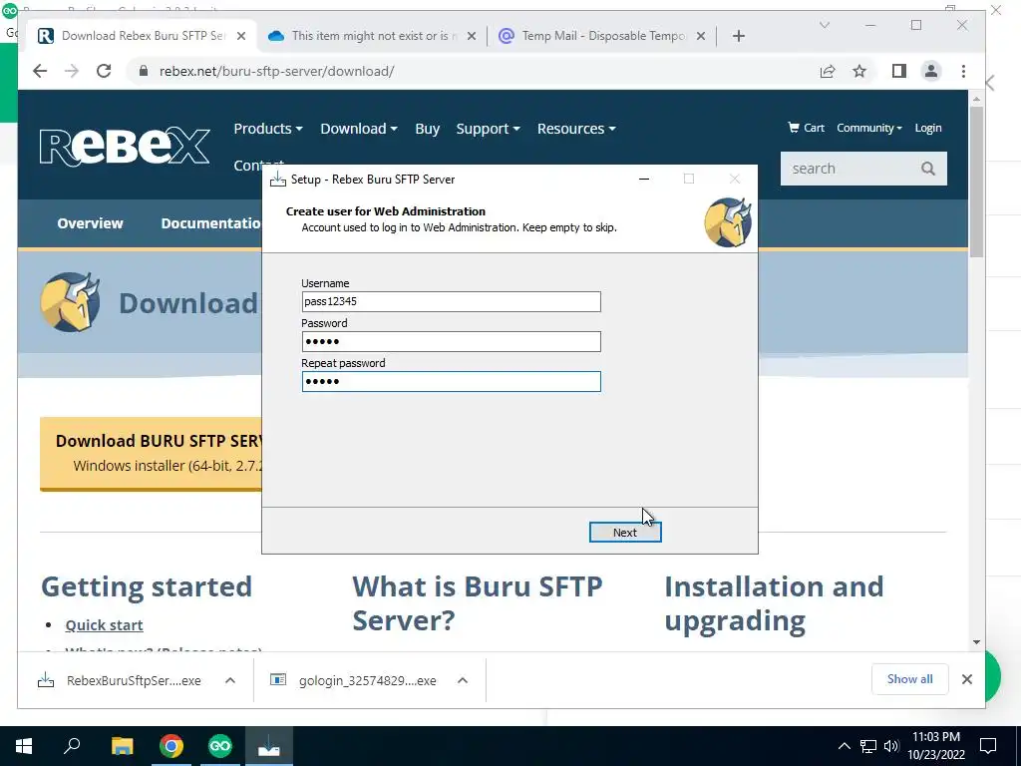The width and height of the screenshot is (1021, 766).
Task: Open the volume tray icon
Action: 891,746
